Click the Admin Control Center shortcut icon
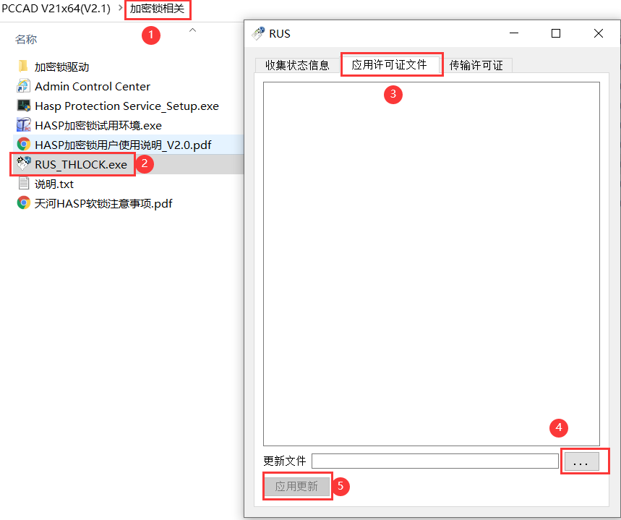 [x=23, y=86]
